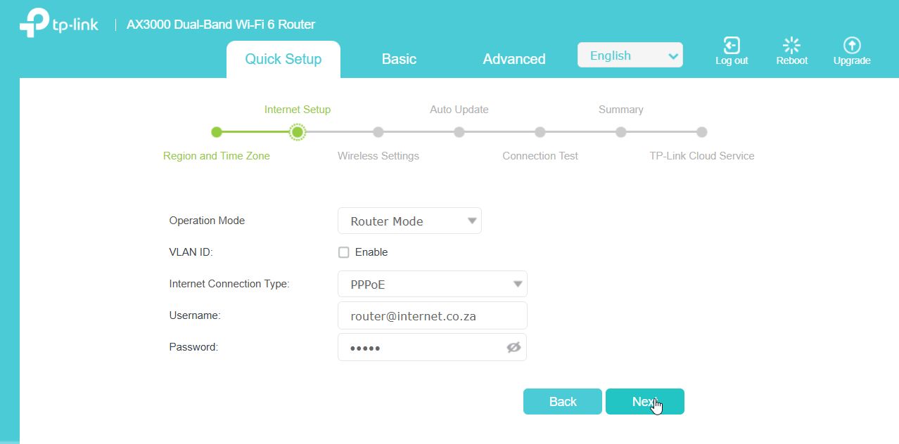The image size is (899, 444).
Task: Click the Region and Time Zone step dot
Action: click(217, 132)
